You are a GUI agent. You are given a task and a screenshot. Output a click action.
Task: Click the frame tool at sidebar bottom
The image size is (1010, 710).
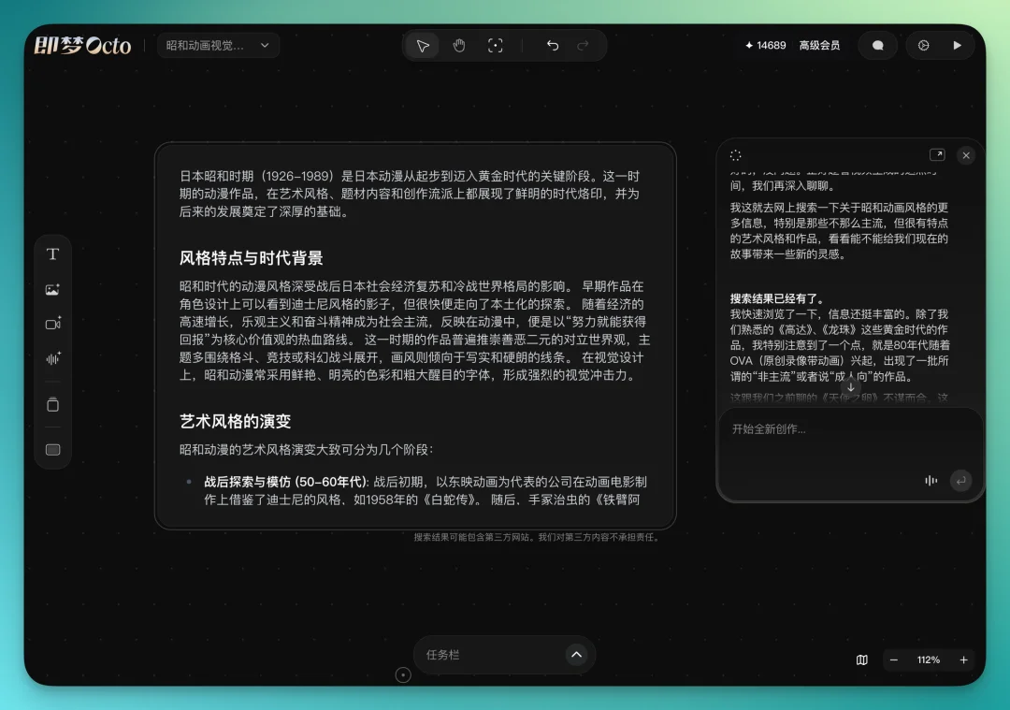(x=52, y=449)
